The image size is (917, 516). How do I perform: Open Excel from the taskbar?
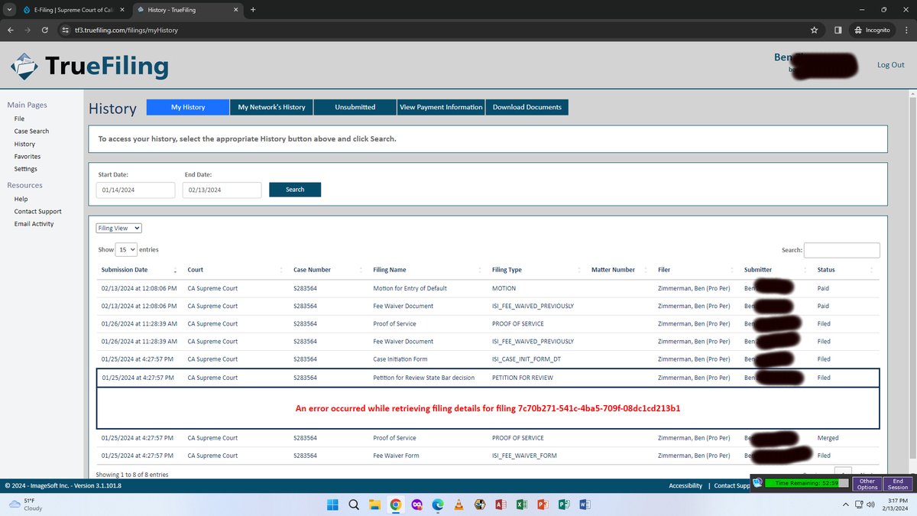tap(521, 505)
